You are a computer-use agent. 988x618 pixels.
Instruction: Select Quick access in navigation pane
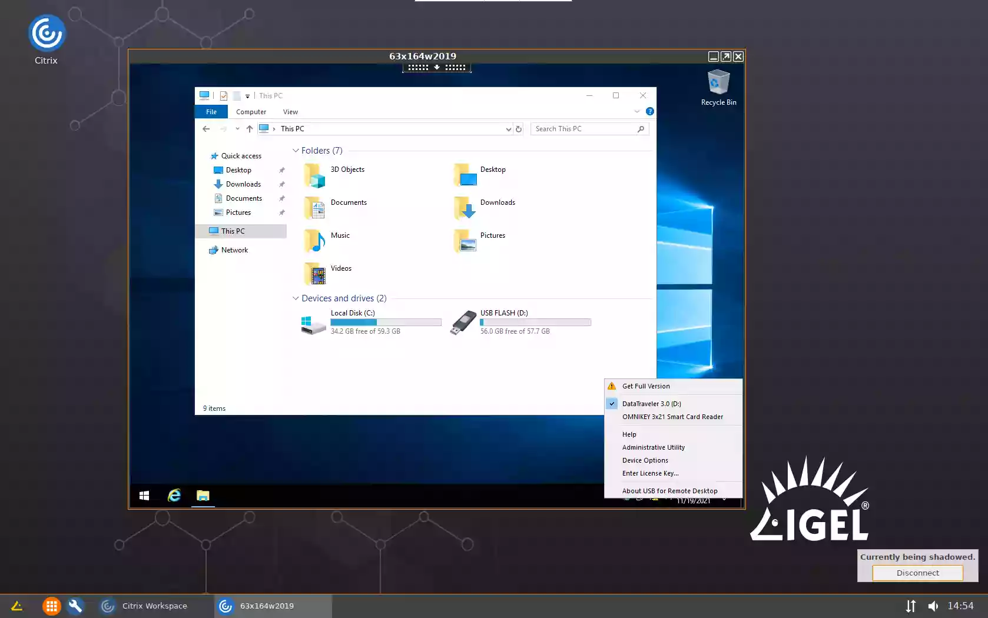coord(236,156)
